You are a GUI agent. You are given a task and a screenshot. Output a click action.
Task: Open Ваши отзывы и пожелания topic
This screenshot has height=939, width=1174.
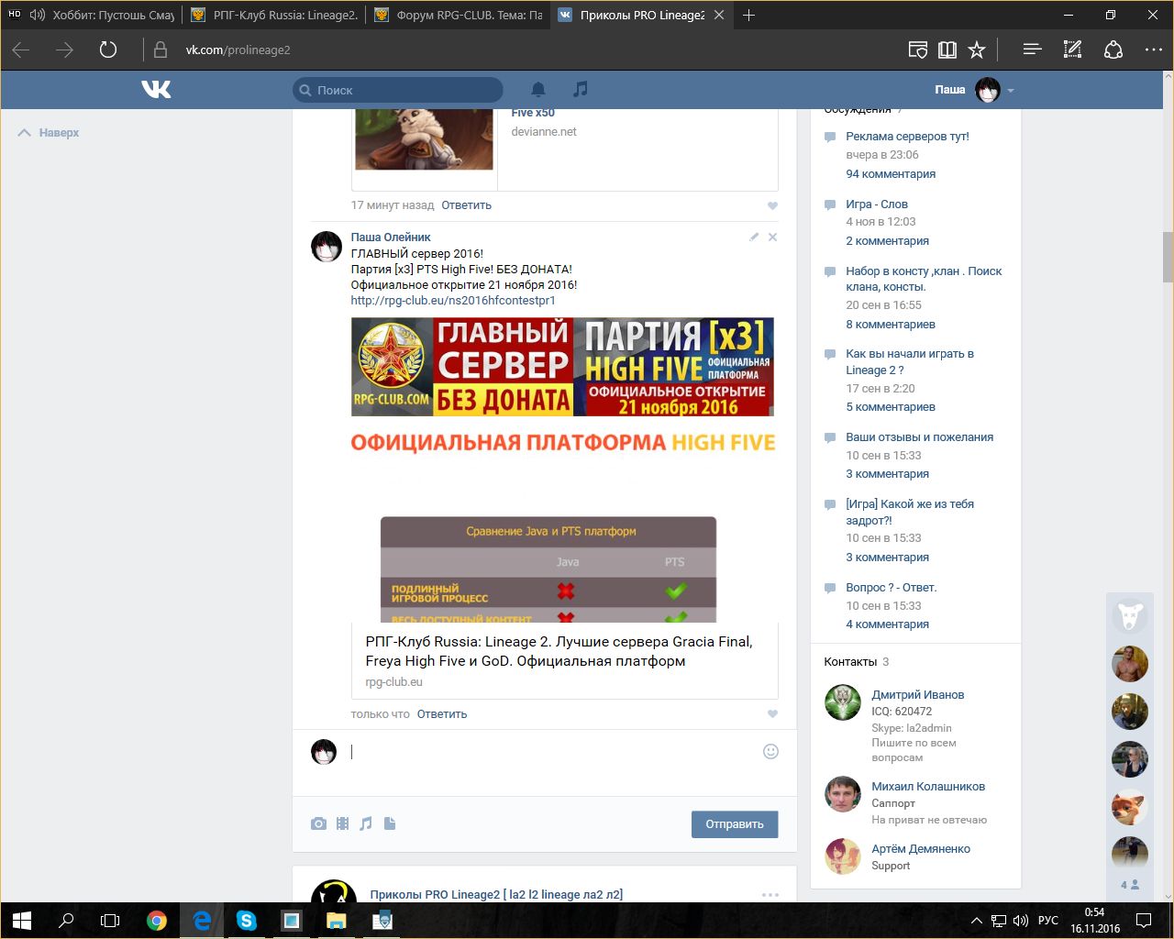coord(920,437)
